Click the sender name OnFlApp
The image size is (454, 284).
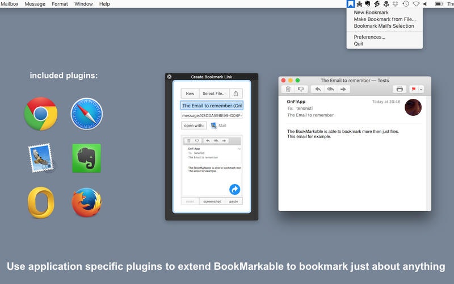[x=296, y=102]
